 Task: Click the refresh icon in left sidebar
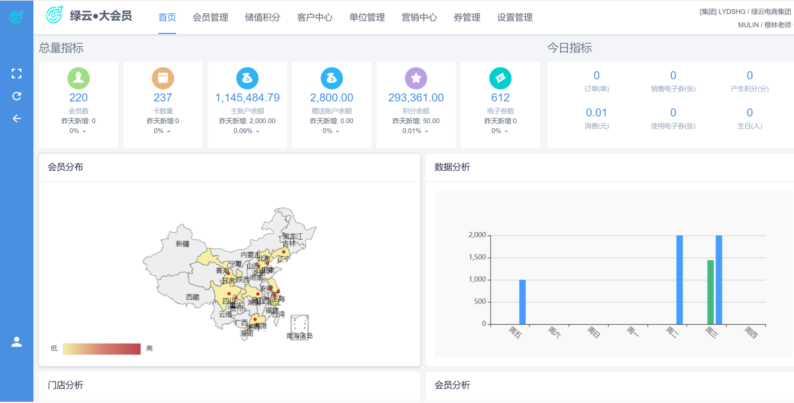click(17, 96)
